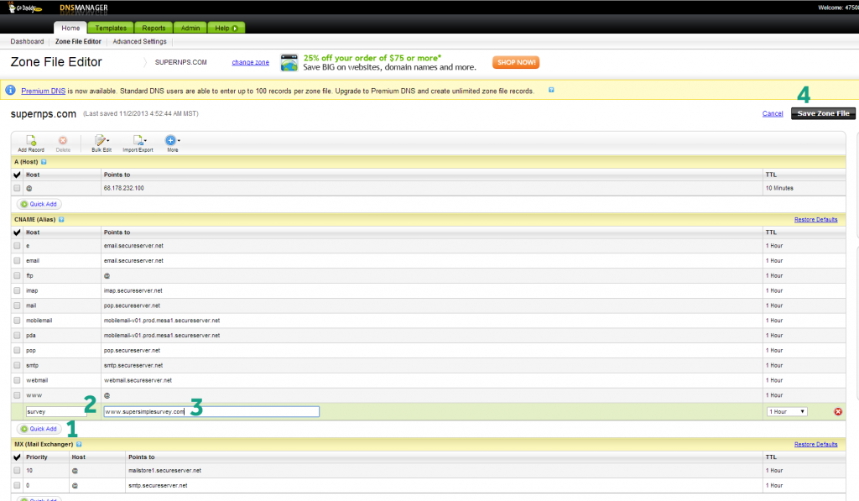Click the SHOP NOW! button
Image resolution: width=859 pixels, height=501 pixels.
tap(516, 62)
